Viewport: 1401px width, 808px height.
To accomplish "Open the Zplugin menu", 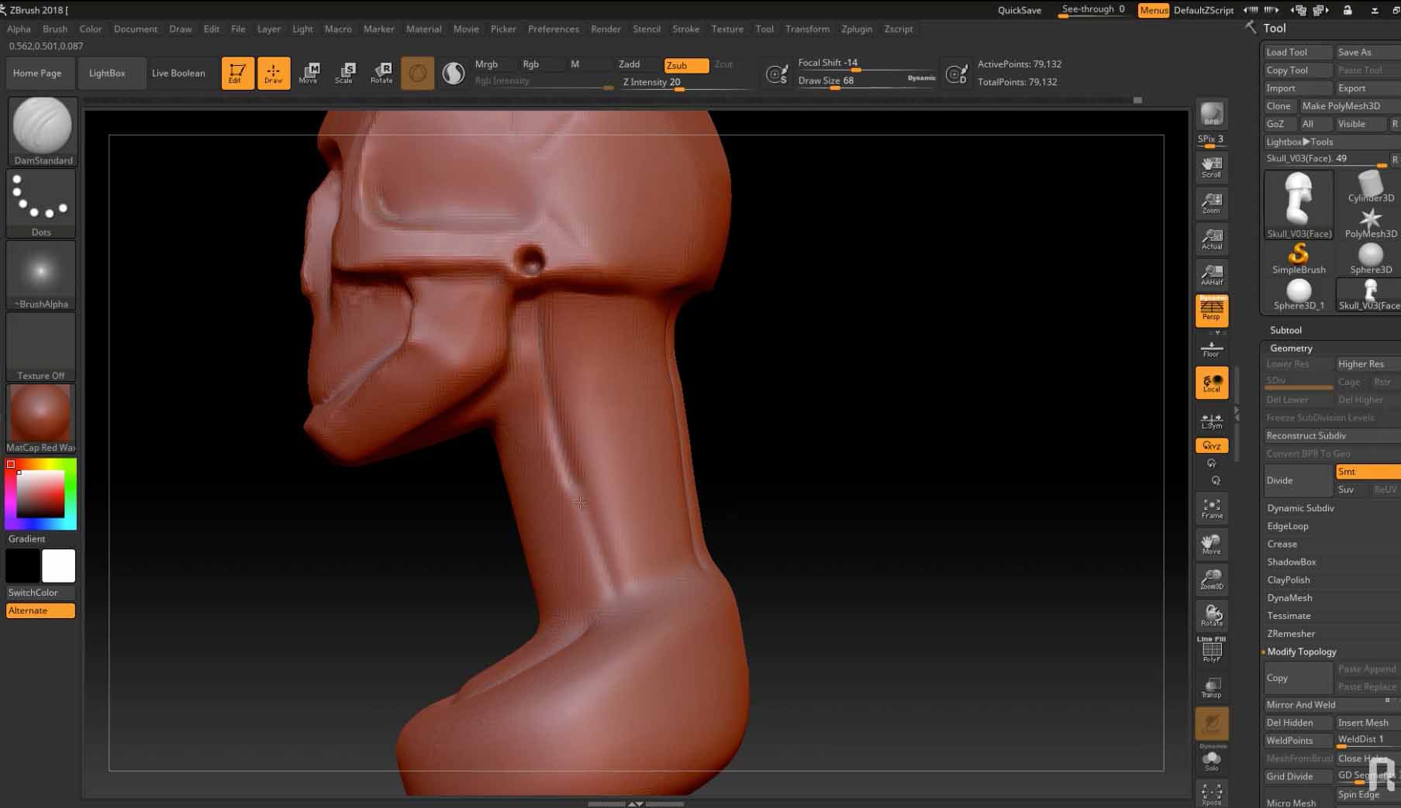I will coord(856,29).
